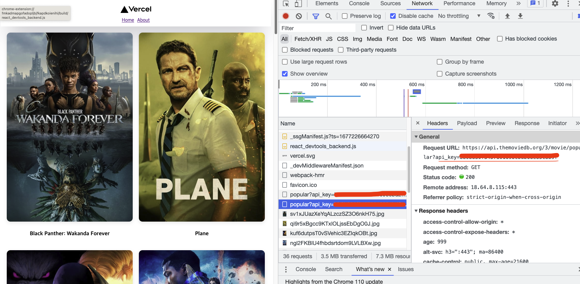580x284 pixels.
Task: Select the sv1xJUazXeYqALzczSZ3O6nkH75.jpg request
Action: (343, 214)
